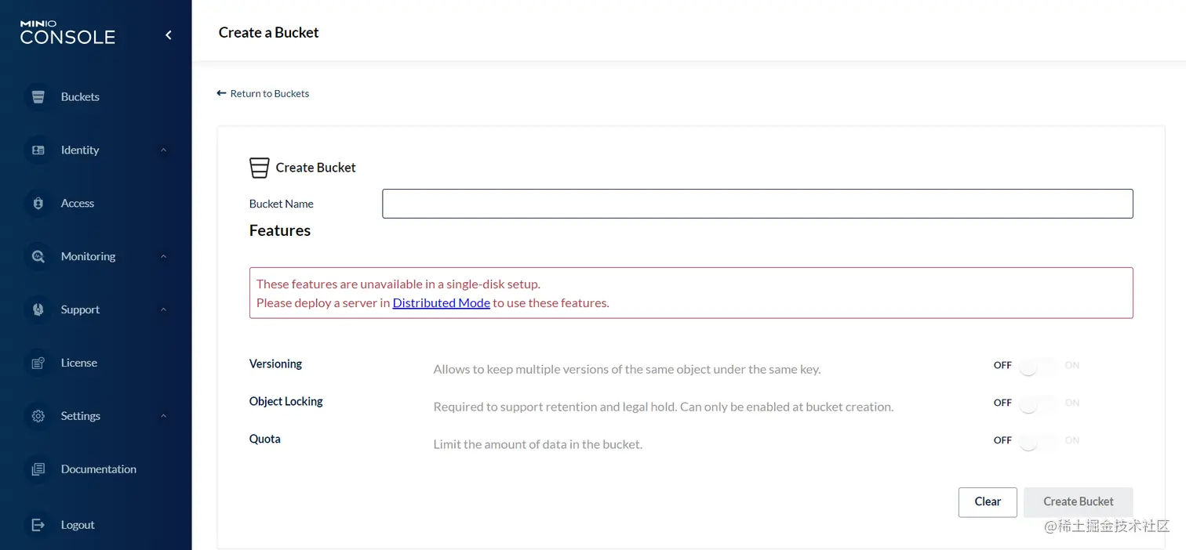Click the Settings gear icon

(x=38, y=417)
